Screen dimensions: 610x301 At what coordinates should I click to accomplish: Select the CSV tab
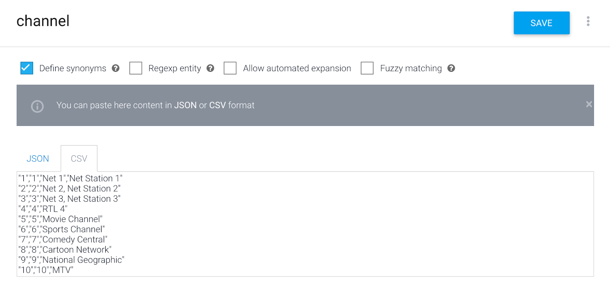click(x=79, y=159)
